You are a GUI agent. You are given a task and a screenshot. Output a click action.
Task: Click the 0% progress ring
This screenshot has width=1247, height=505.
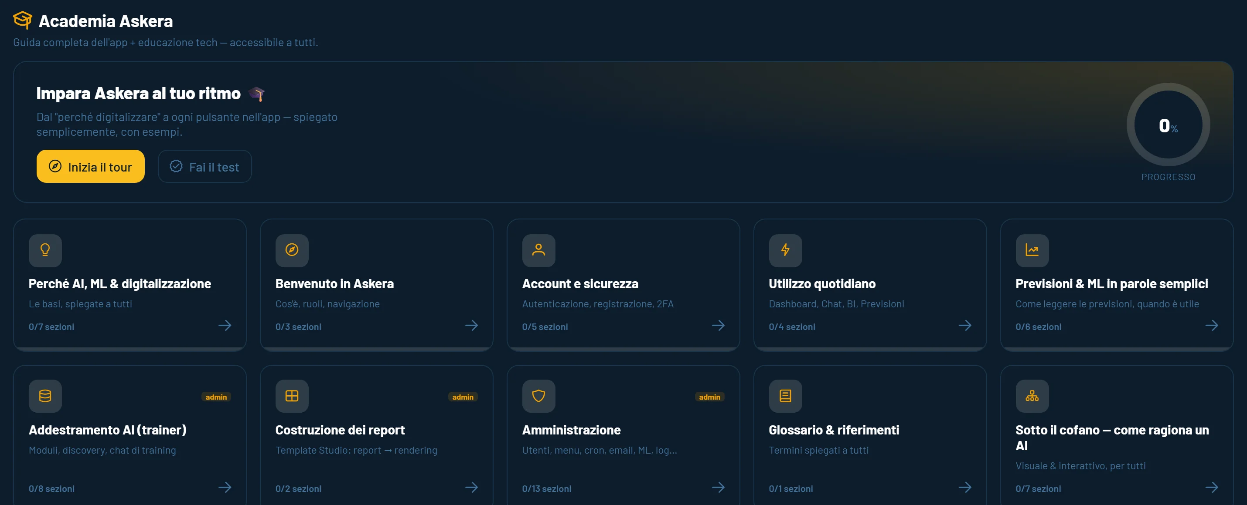[1168, 125]
